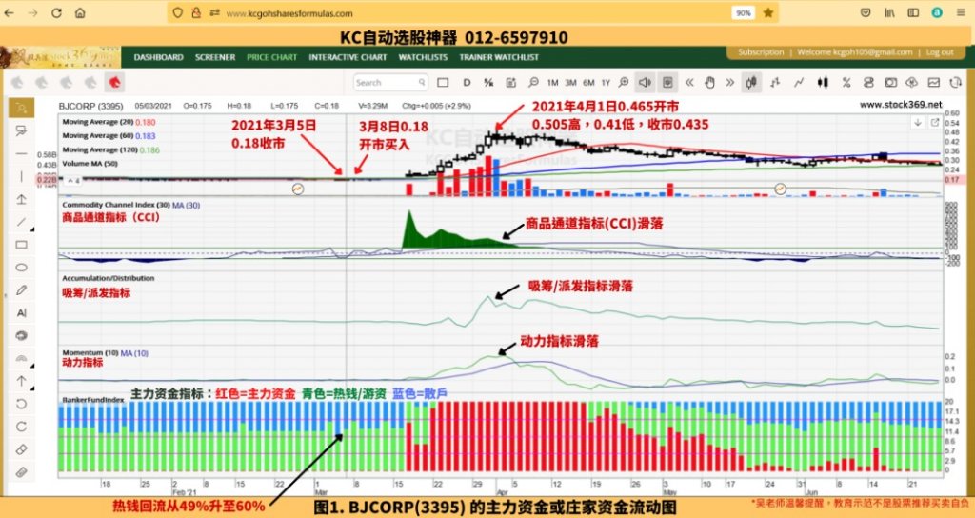975x518 pixels.
Task: Click the percent scale icon
Action: 846,82
